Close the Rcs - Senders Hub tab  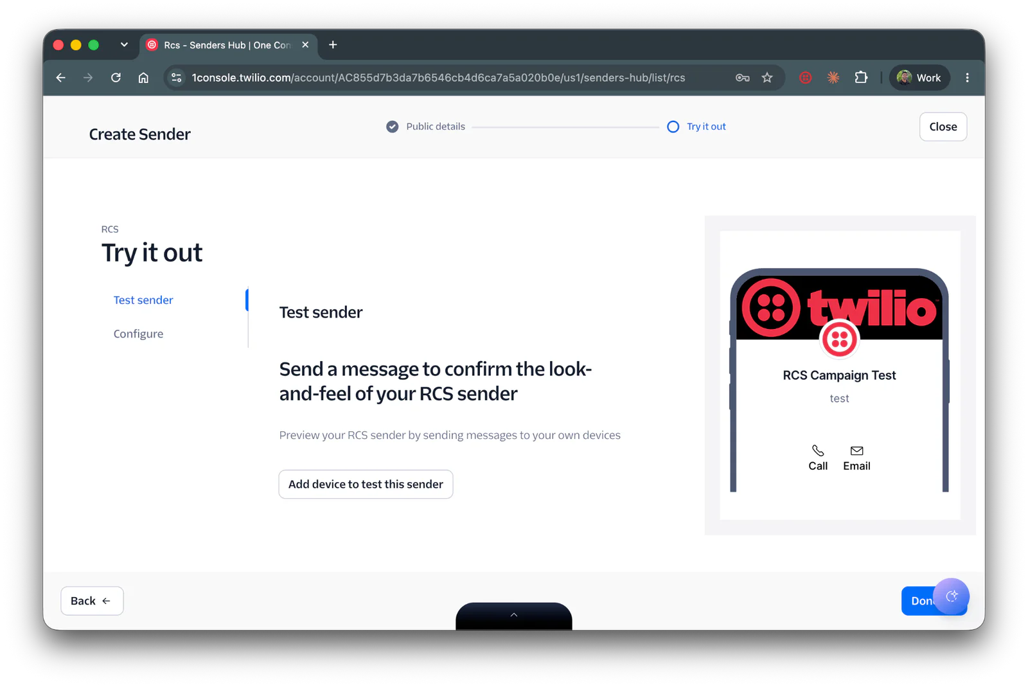pyautogui.click(x=305, y=45)
